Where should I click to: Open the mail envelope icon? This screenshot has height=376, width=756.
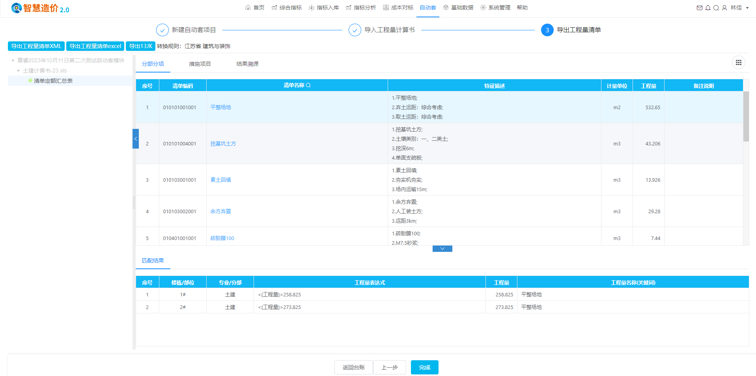(699, 7)
